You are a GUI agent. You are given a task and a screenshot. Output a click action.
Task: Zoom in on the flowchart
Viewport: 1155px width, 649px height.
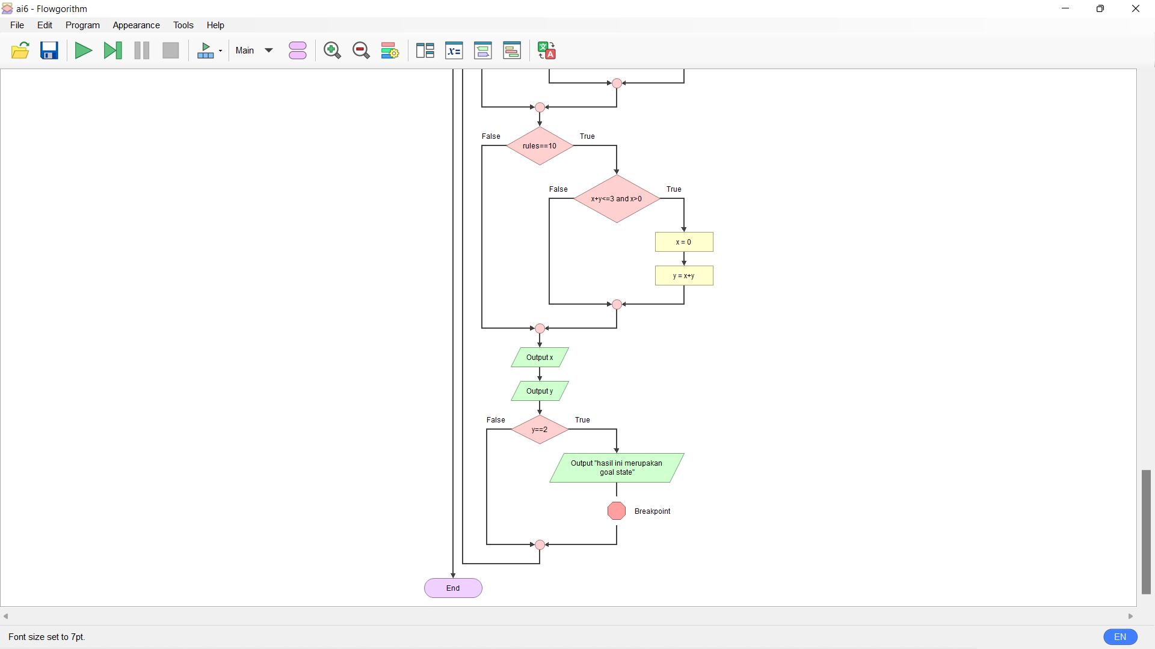click(x=332, y=50)
